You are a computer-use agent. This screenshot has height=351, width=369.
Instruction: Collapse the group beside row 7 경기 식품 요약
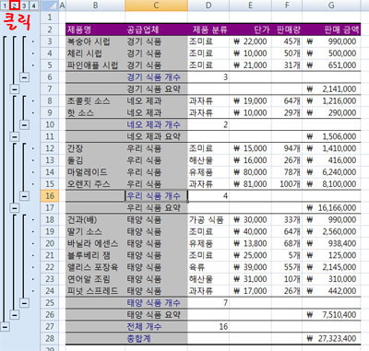[x=15, y=89]
